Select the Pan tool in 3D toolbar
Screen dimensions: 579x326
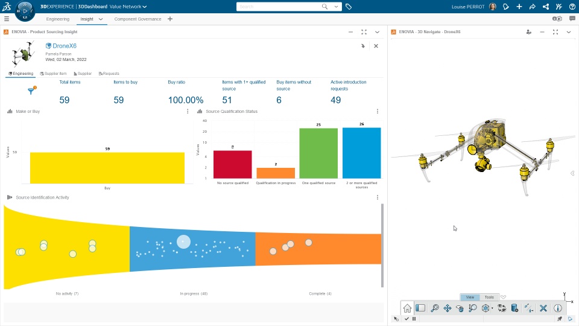447,308
